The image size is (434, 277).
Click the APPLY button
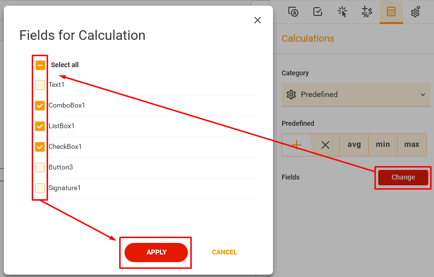pyautogui.click(x=156, y=252)
